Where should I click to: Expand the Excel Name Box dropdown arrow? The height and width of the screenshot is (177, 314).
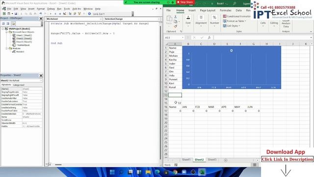(x=183, y=37)
